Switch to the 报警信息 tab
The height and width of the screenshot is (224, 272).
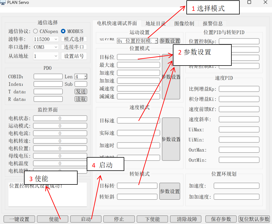tap(213, 24)
